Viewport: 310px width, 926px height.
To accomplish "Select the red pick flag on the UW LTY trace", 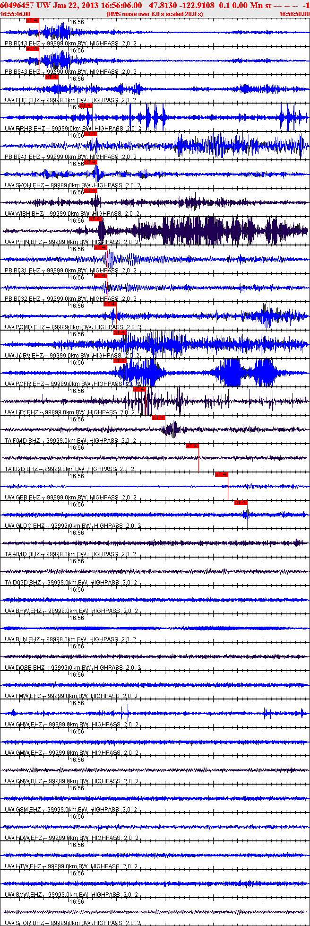I will tap(139, 389).
